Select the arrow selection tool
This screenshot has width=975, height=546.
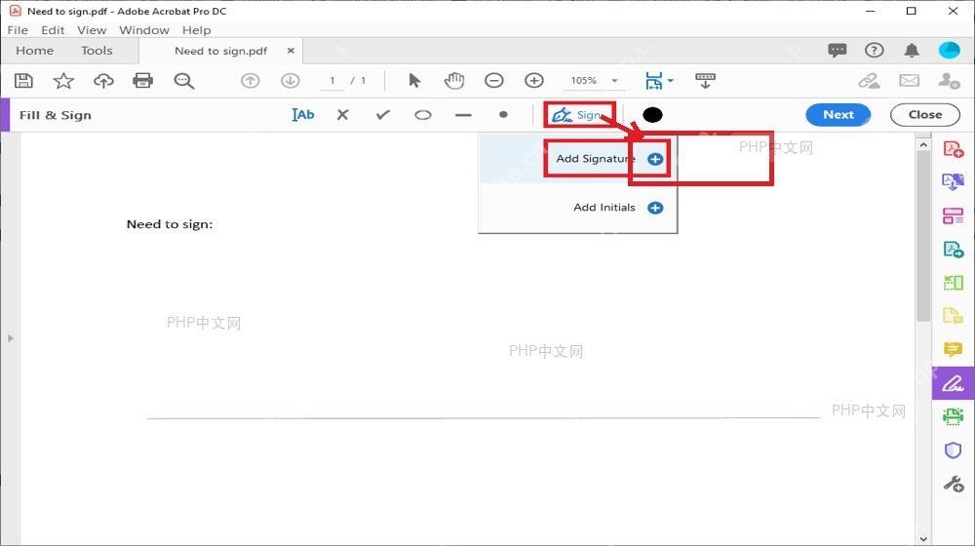414,81
